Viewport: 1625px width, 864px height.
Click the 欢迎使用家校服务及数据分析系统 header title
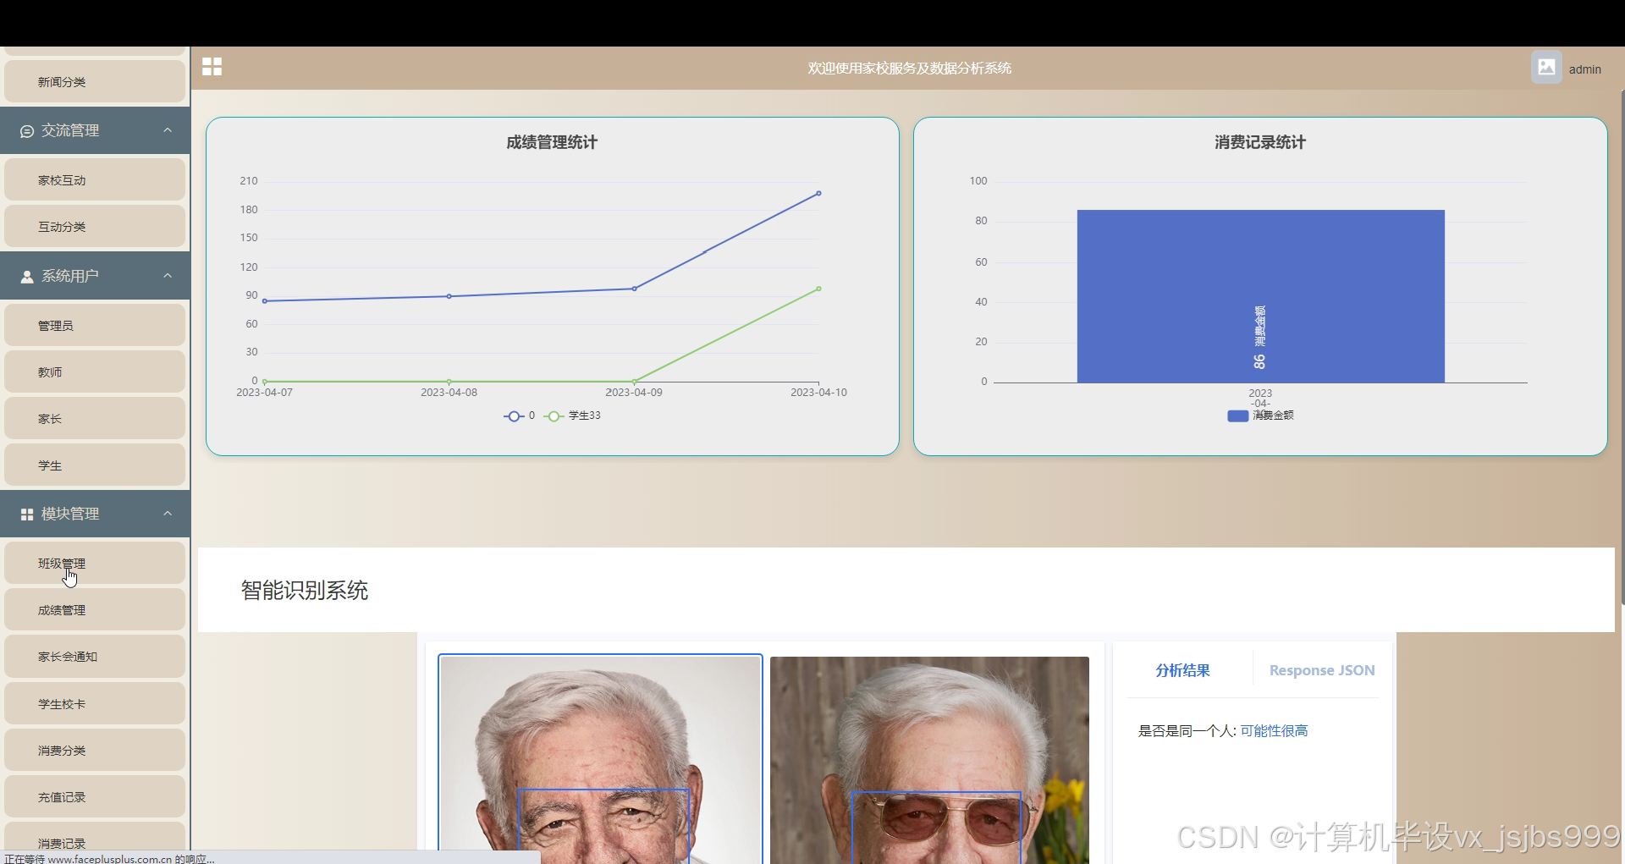(x=910, y=69)
